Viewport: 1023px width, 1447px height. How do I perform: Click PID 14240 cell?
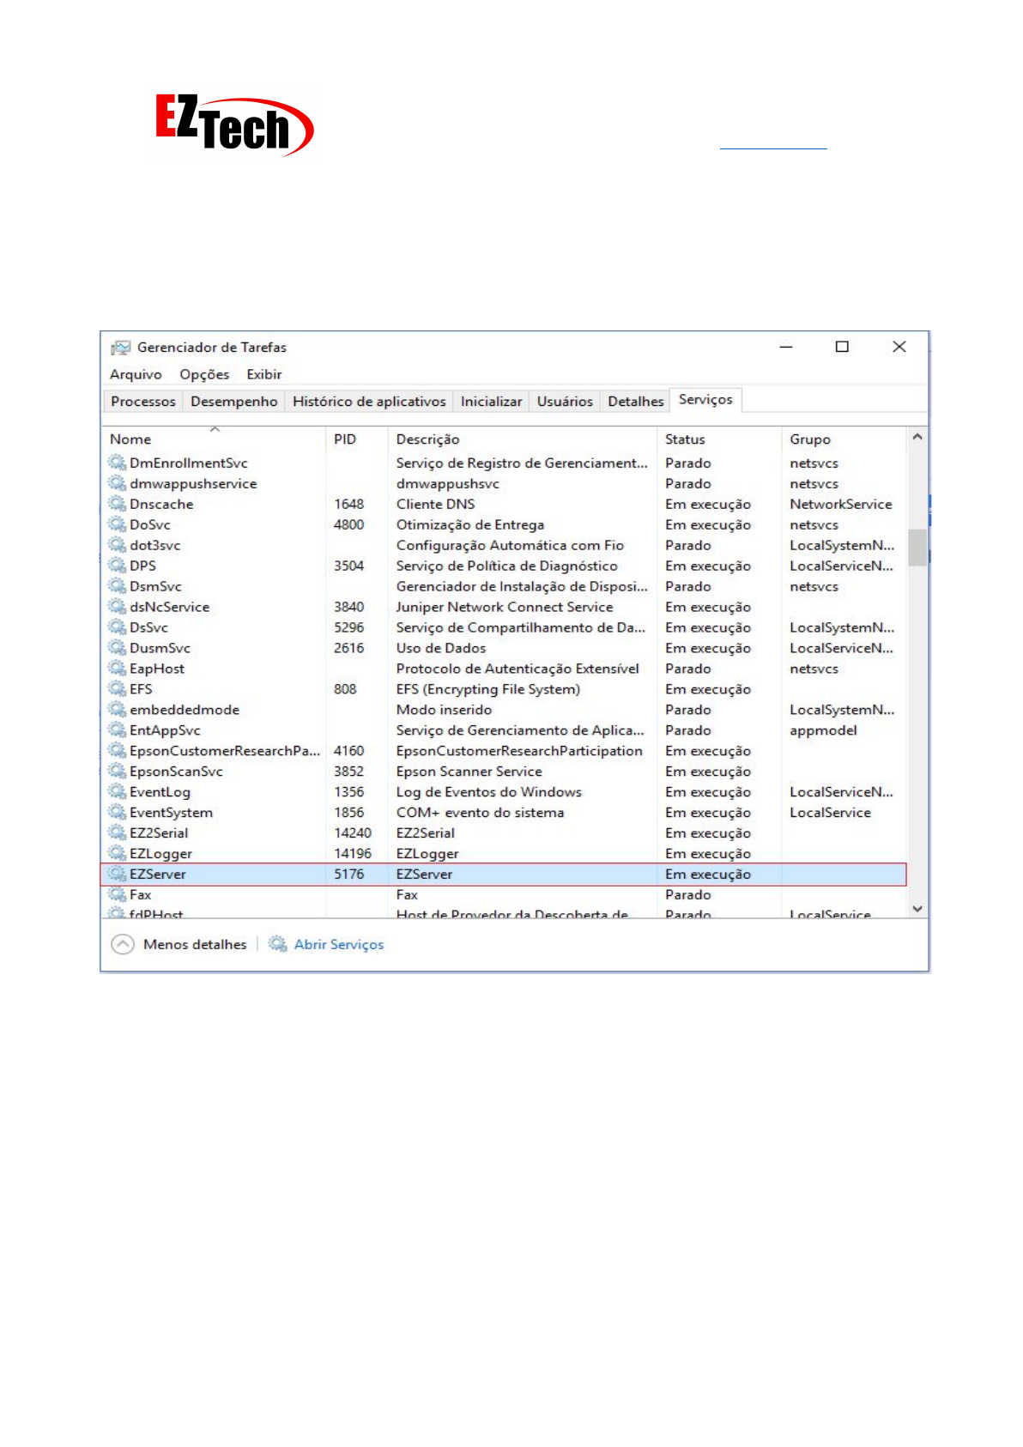tap(353, 833)
